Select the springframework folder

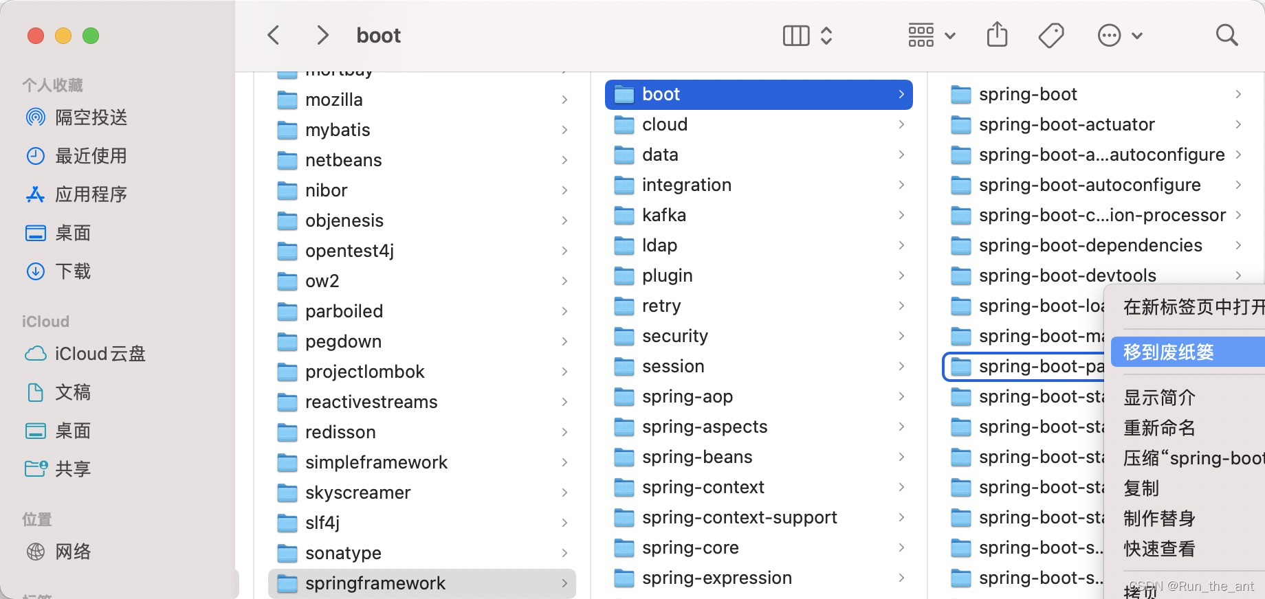pyautogui.click(x=421, y=583)
